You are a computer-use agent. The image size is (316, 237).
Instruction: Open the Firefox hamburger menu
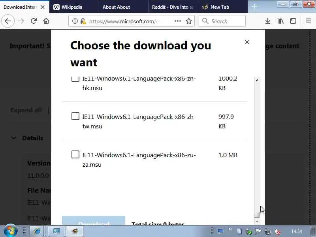[x=308, y=21]
